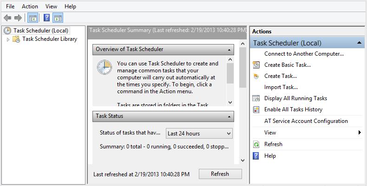Click the blue Help toolbar icon
This screenshot has height=186, width=367.
pyautogui.click(x=46, y=18)
